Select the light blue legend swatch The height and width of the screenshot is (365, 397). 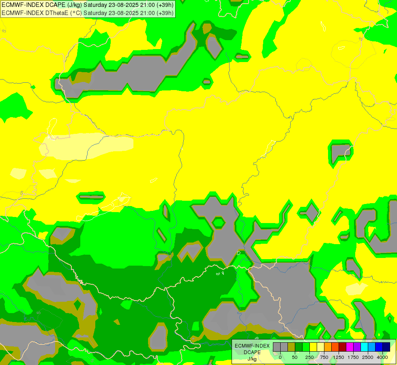(372, 347)
